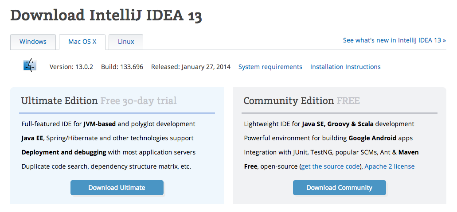The image size is (457, 212).
Task: Select the Mac OS X tab
Action: pos(82,42)
